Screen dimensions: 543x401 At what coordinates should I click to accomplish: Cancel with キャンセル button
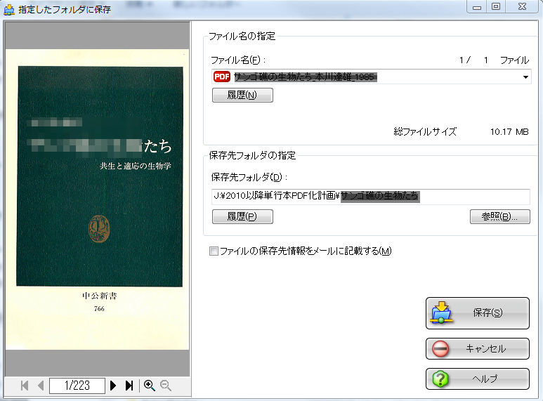coord(478,349)
